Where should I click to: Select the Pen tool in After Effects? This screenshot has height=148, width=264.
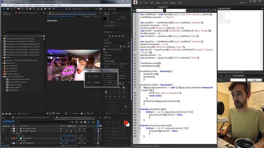pos(30,9)
